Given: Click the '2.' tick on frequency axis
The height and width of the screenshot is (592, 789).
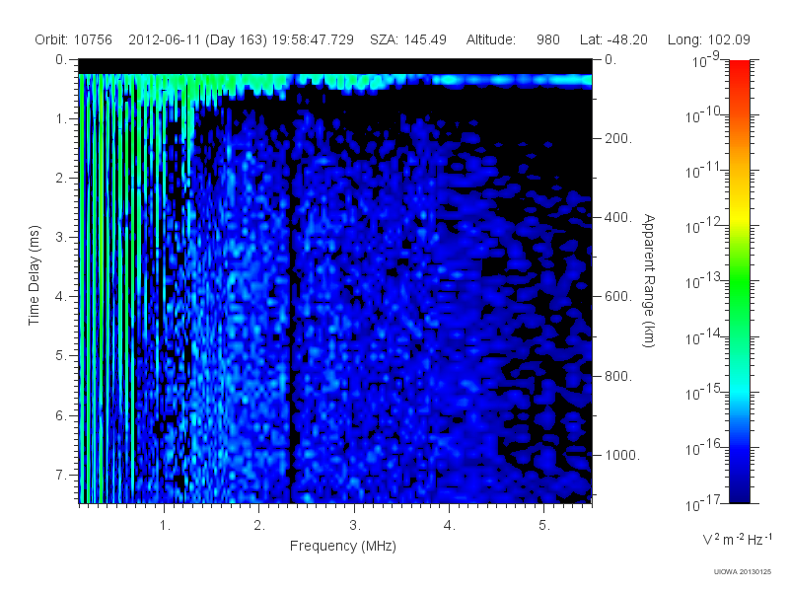Looking at the screenshot, I should pyautogui.click(x=259, y=526).
